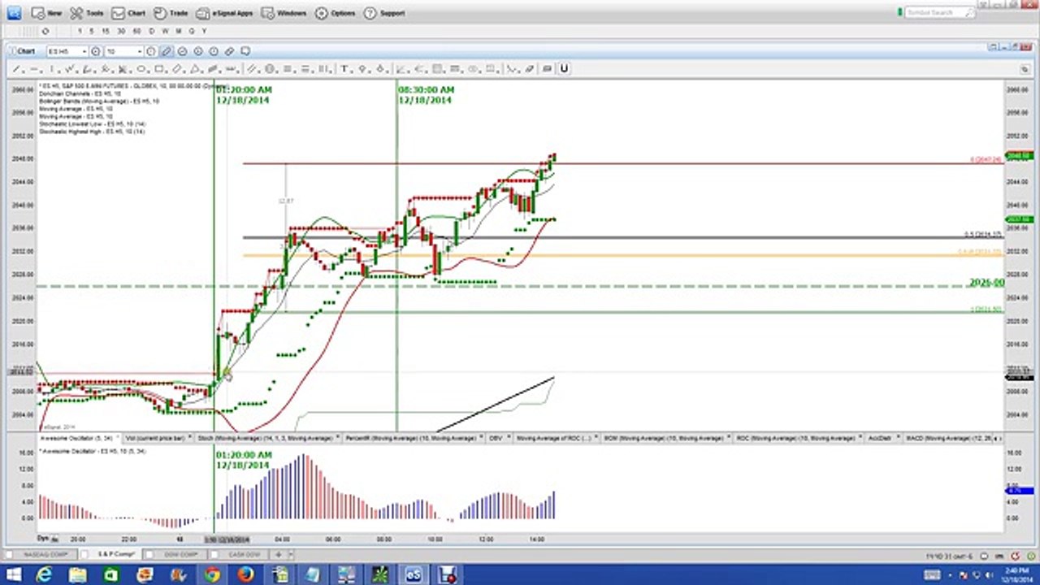Open Google Chrome from taskbar
1040x585 pixels.
click(211, 575)
